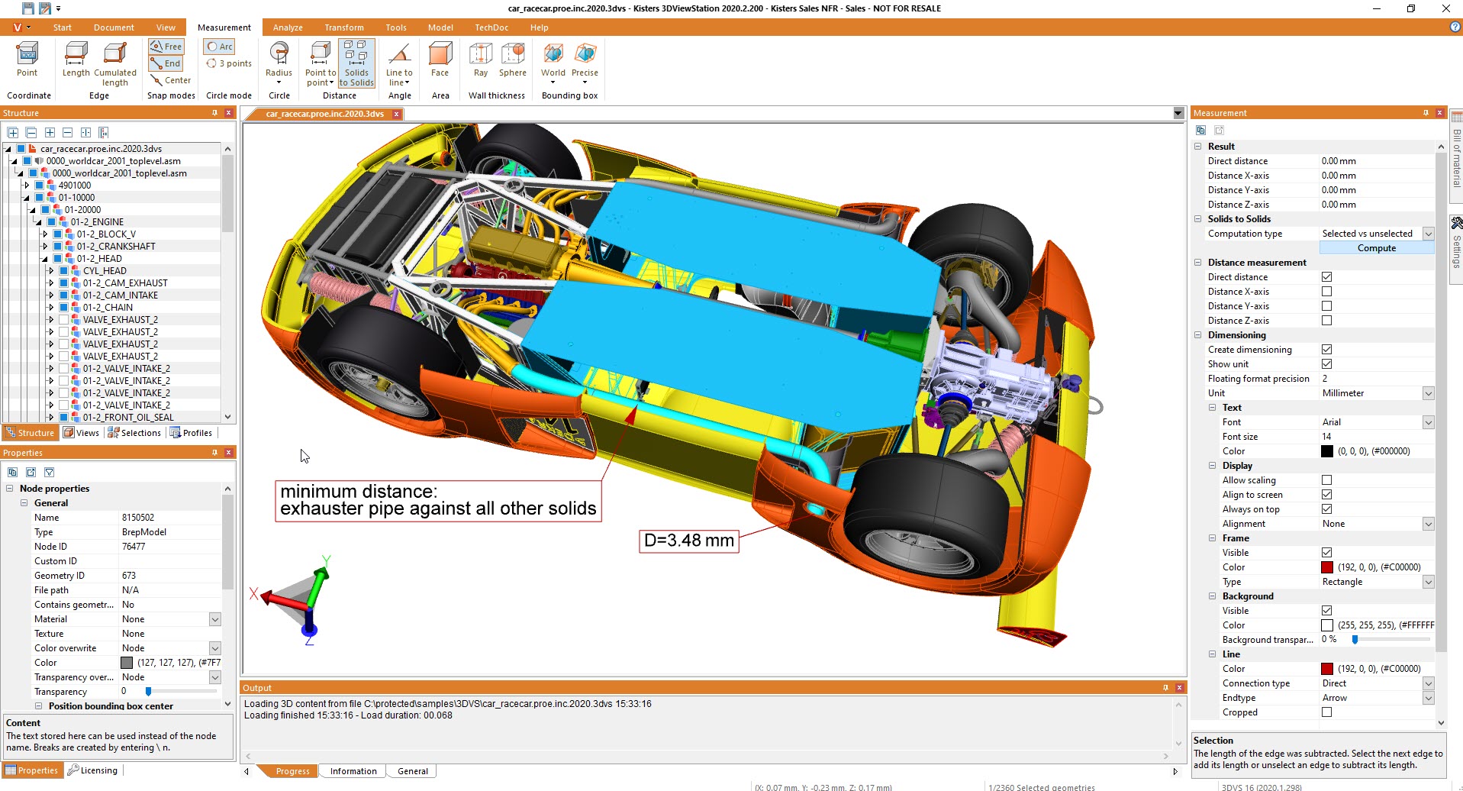Click the Frame Color red swatch
1463x791 pixels.
(1327, 567)
